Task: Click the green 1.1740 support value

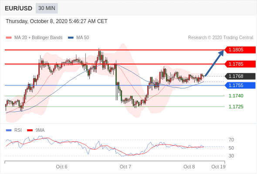Action: tap(236, 96)
